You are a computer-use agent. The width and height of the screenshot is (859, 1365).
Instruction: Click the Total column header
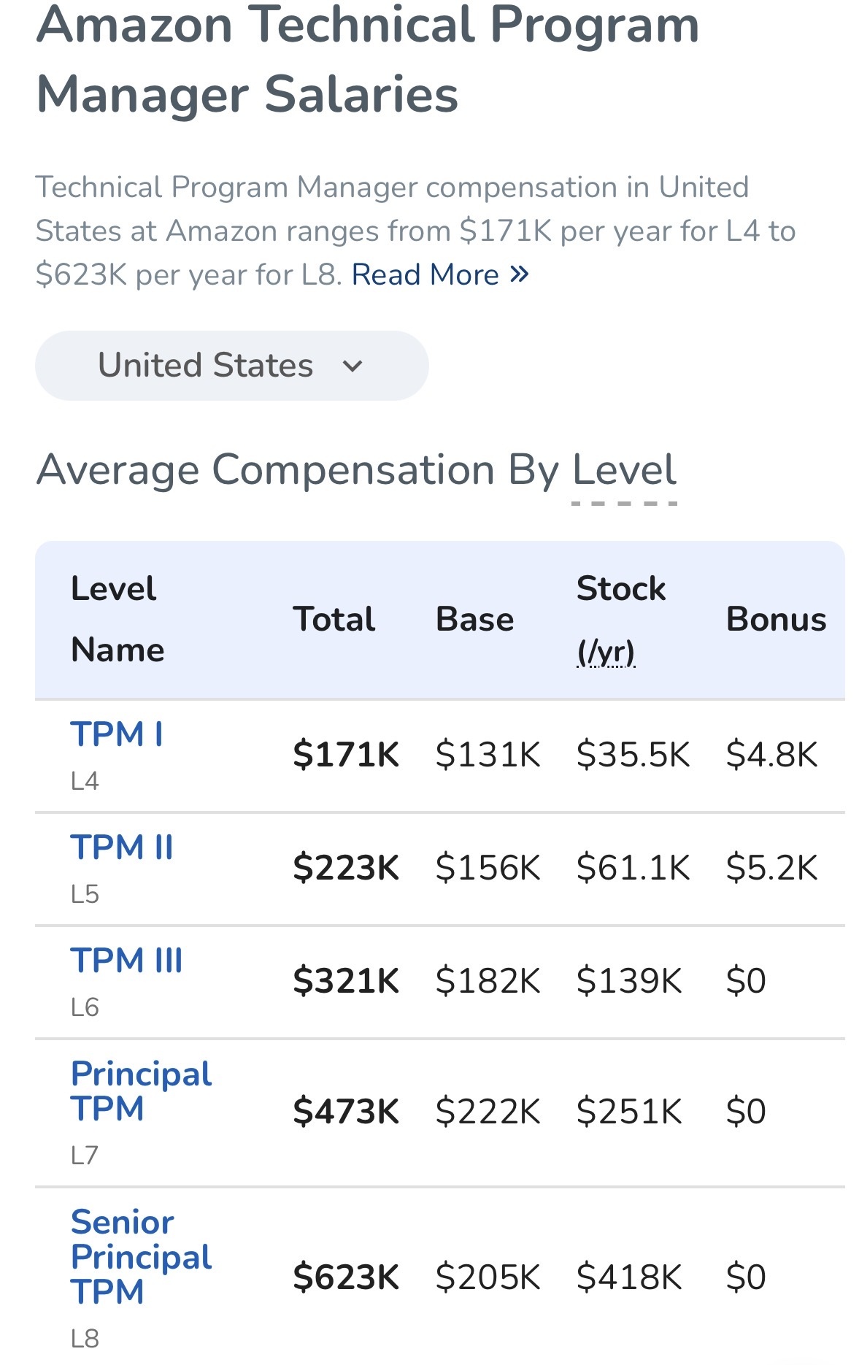coord(334,619)
